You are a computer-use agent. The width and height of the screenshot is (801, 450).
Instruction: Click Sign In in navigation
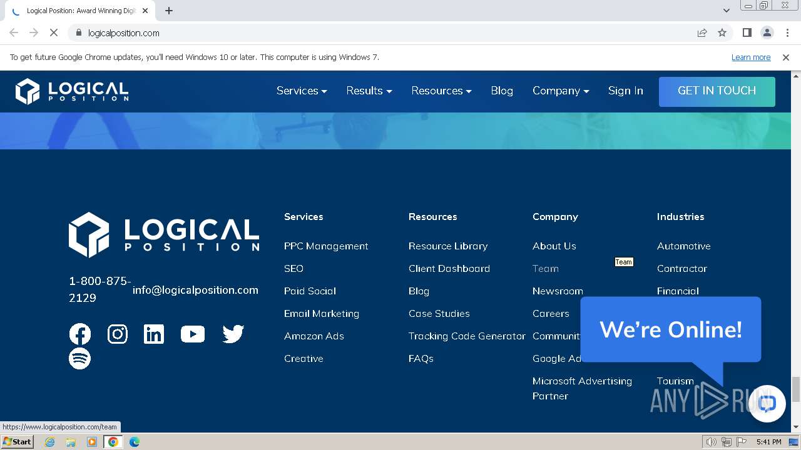(x=626, y=91)
